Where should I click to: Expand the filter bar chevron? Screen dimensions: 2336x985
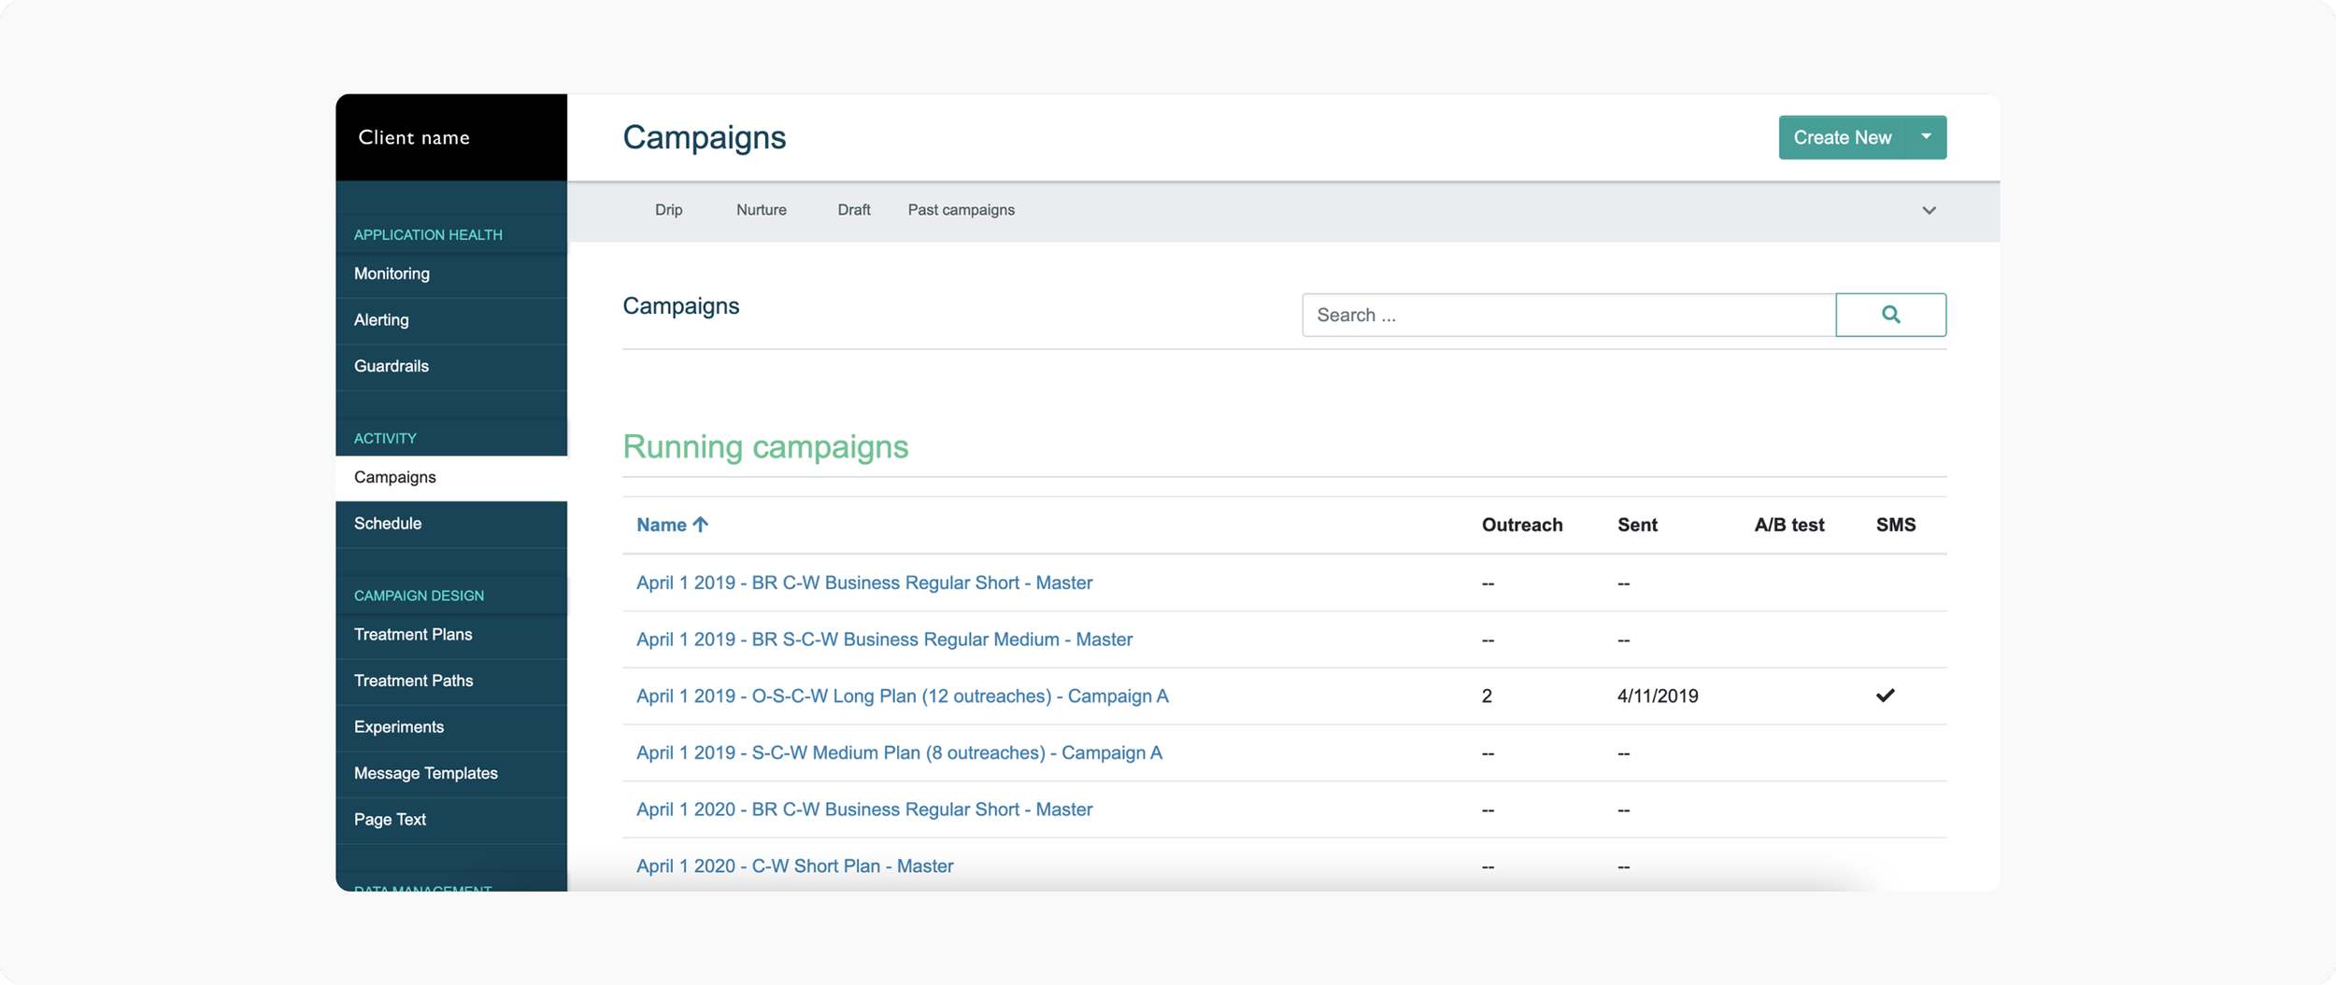click(1930, 210)
